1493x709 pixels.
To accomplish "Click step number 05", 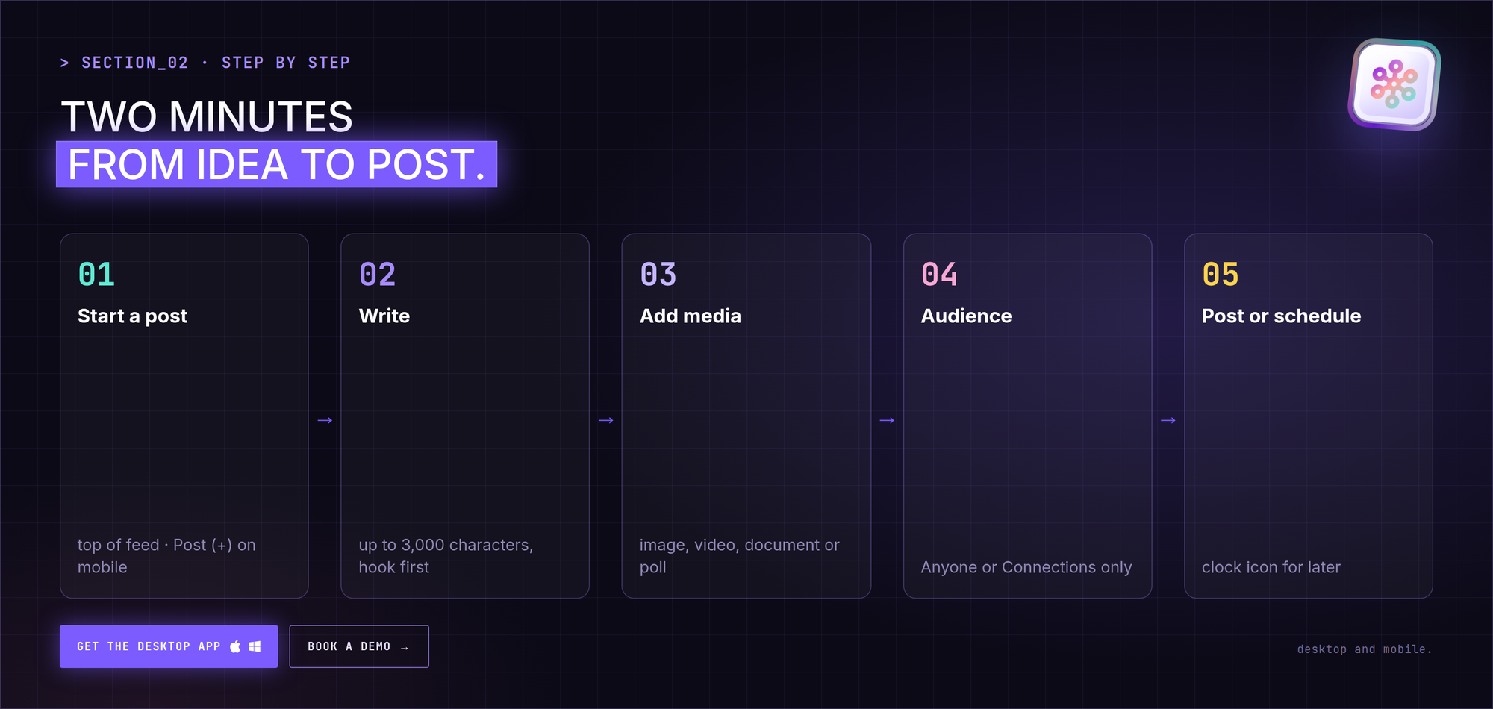I will tap(1221, 275).
